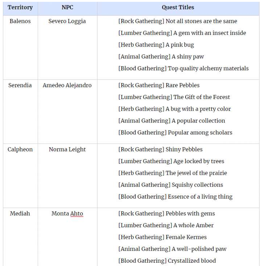
Task: Click '[Herb Gathering] Female Kermes' line
Action: (162, 237)
